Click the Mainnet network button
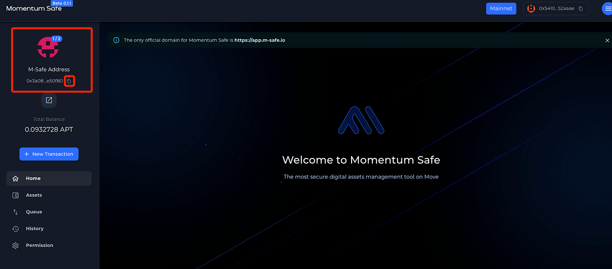This screenshot has height=269, width=612. [x=501, y=8]
